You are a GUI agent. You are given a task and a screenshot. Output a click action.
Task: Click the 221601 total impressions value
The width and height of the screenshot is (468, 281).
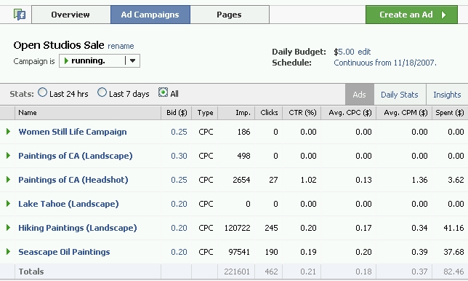237,272
